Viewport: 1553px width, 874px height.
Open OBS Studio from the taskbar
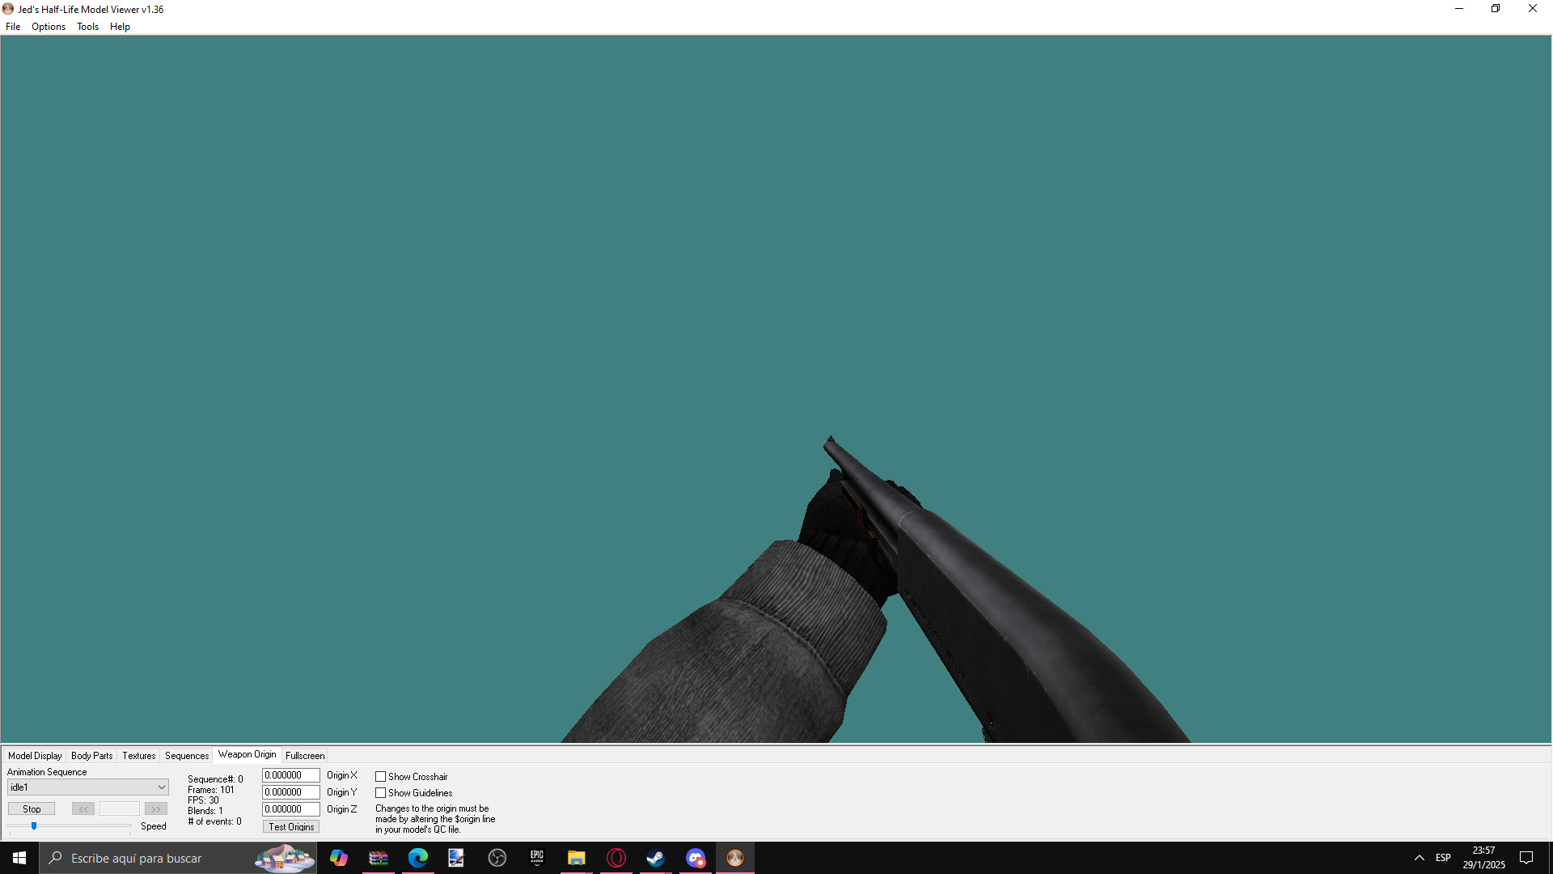(497, 858)
